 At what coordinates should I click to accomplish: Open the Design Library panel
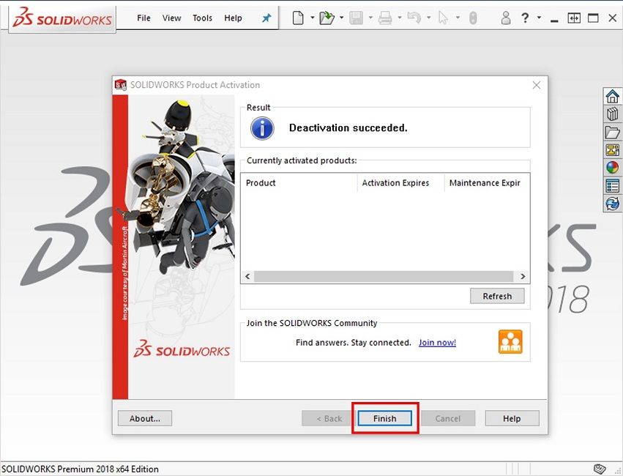(612, 114)
